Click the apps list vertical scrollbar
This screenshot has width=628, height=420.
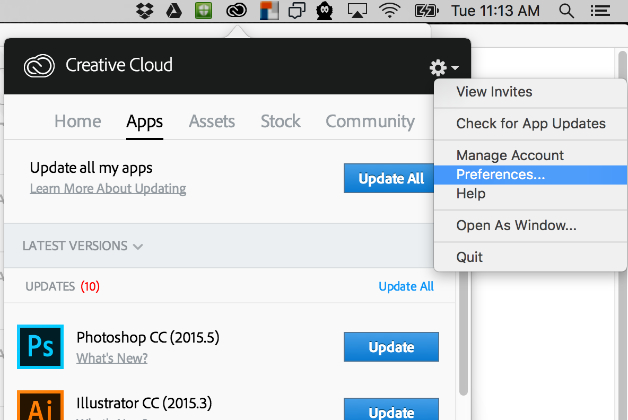pyautogui.click(x=464, y=334)
